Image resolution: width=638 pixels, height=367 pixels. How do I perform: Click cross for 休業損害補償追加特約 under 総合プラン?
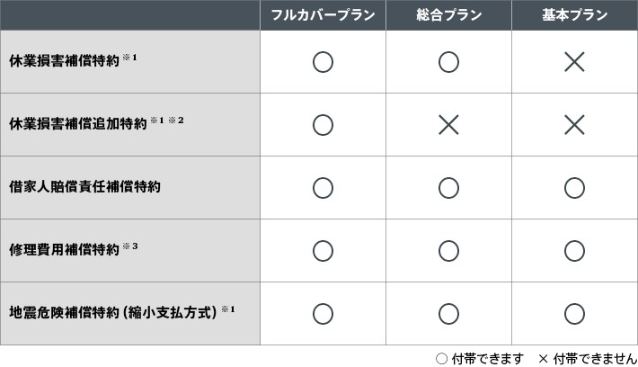coord(448,125)
